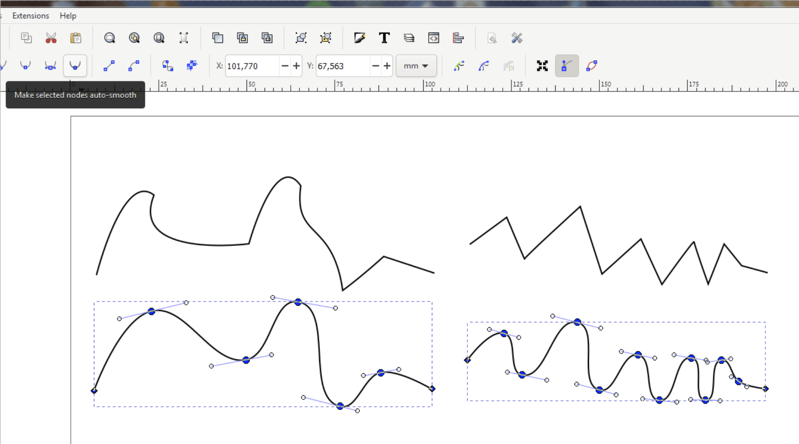
Task: Click inside the X coordinate input field
Action: 251,66
